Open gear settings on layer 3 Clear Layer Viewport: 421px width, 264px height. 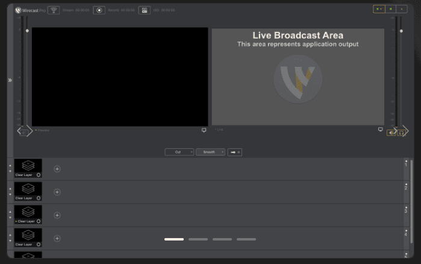[x=39, y=221]
